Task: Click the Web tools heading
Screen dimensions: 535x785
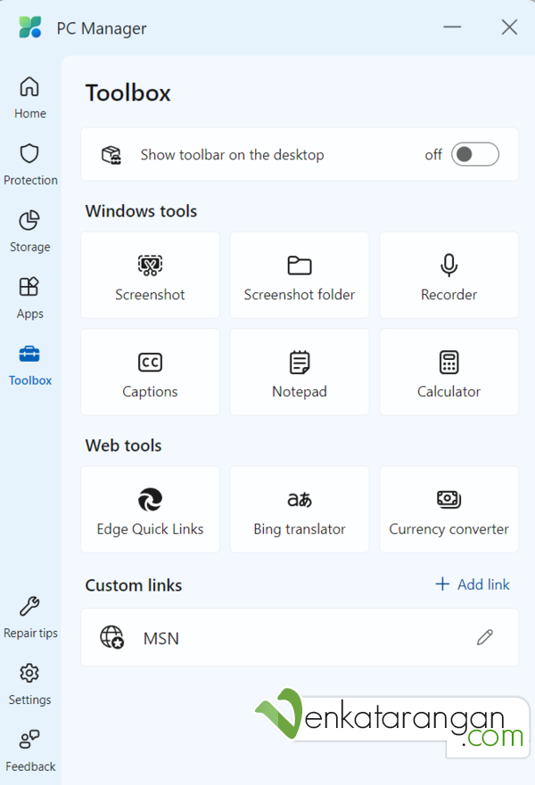Action: pyautogui.click(x=123, y=446)
